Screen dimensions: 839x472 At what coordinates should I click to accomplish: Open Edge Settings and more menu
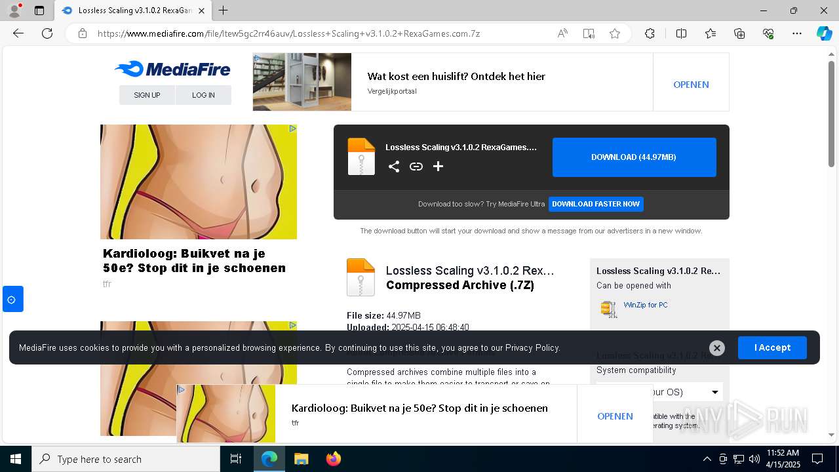tap(797, 33)
